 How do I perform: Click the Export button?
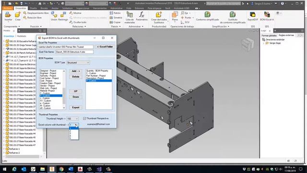tap(76, 108)
